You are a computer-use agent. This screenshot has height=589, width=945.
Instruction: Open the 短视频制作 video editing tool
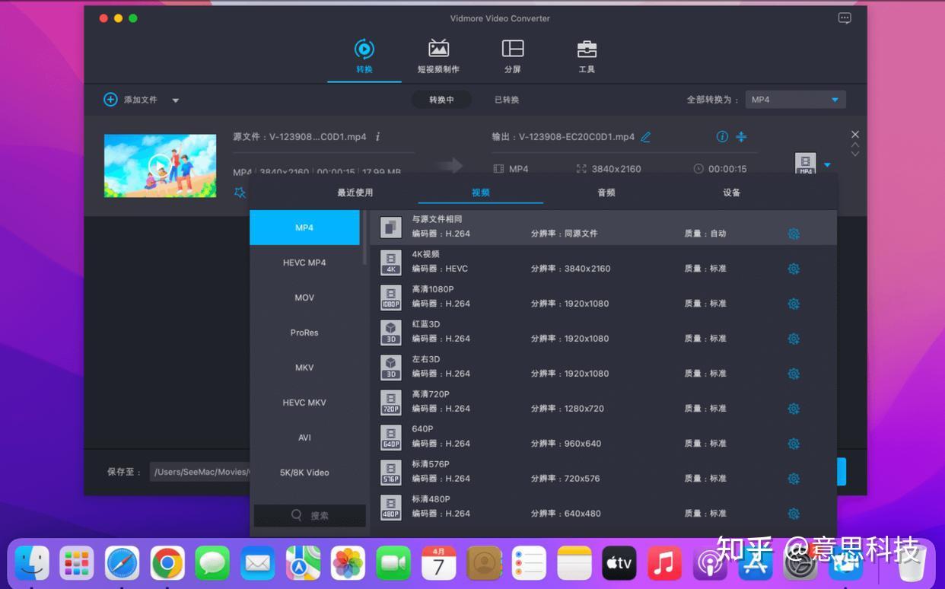(438, 55)
